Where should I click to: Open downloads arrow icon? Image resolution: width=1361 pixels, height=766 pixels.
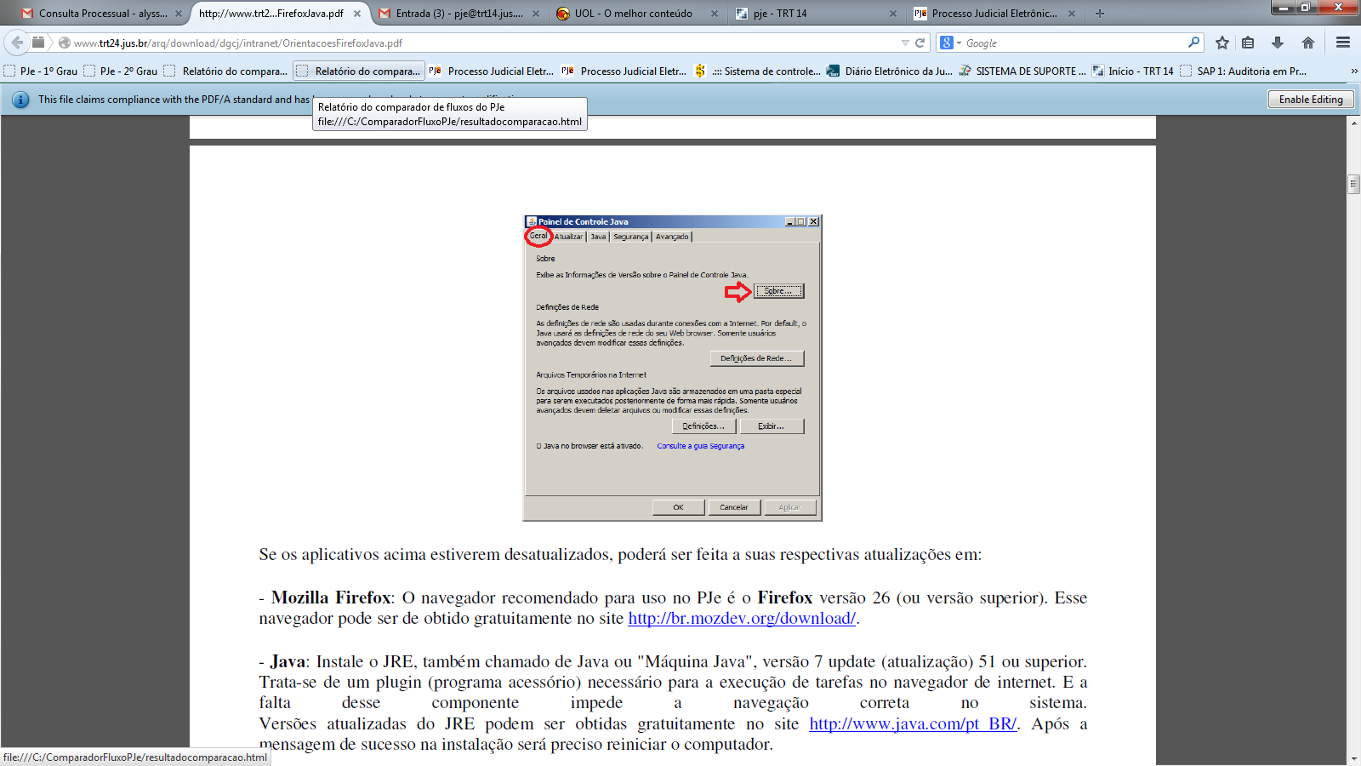point(1278,43)
